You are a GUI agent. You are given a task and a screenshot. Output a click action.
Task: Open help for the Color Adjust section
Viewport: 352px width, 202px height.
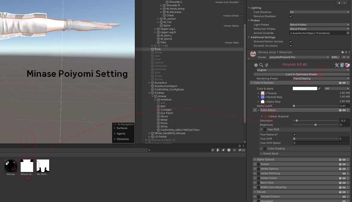point(340,110)
